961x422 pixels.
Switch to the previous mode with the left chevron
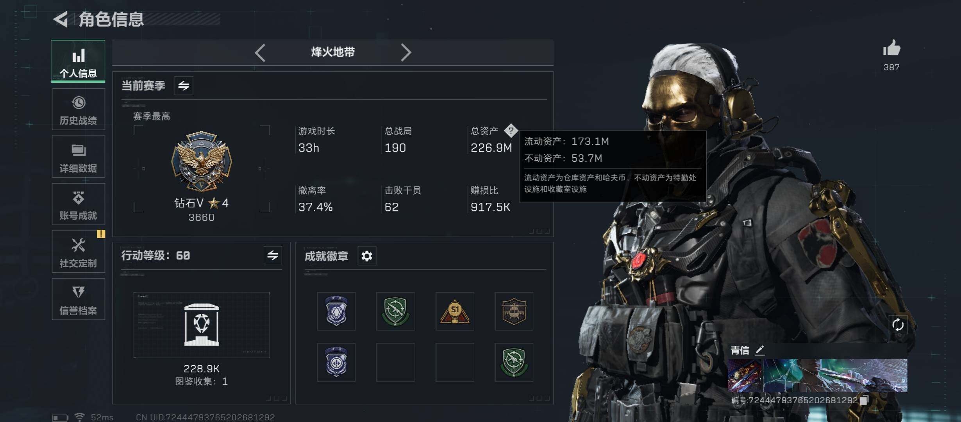click(x=260, y=52)
